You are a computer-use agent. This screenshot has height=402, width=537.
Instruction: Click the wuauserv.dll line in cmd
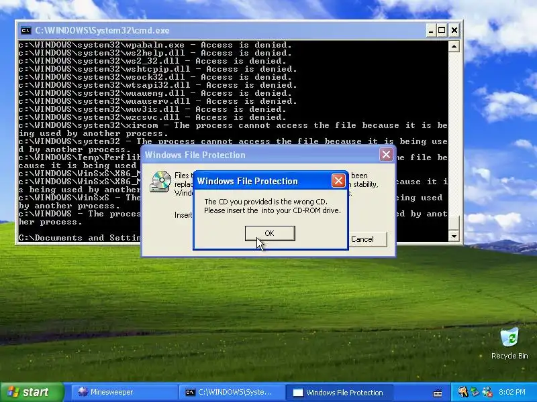pyautogui.click(x=158, y=101)
